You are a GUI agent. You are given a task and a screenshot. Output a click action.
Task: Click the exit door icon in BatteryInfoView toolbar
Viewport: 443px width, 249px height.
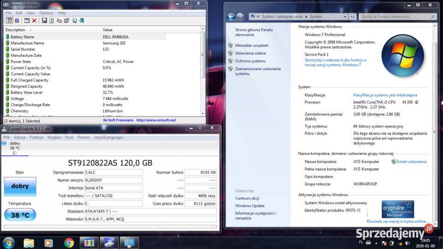pyautogui.click(x=82, y=20)
